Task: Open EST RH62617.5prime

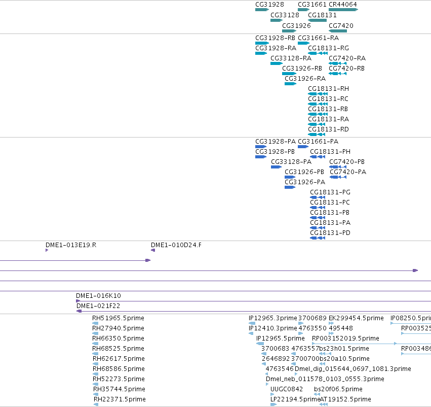Action: pyautogui.click(x=96, y=364)
